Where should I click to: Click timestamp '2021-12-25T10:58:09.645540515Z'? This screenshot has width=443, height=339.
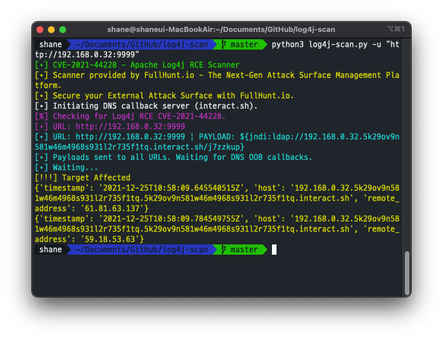[171, 188]
